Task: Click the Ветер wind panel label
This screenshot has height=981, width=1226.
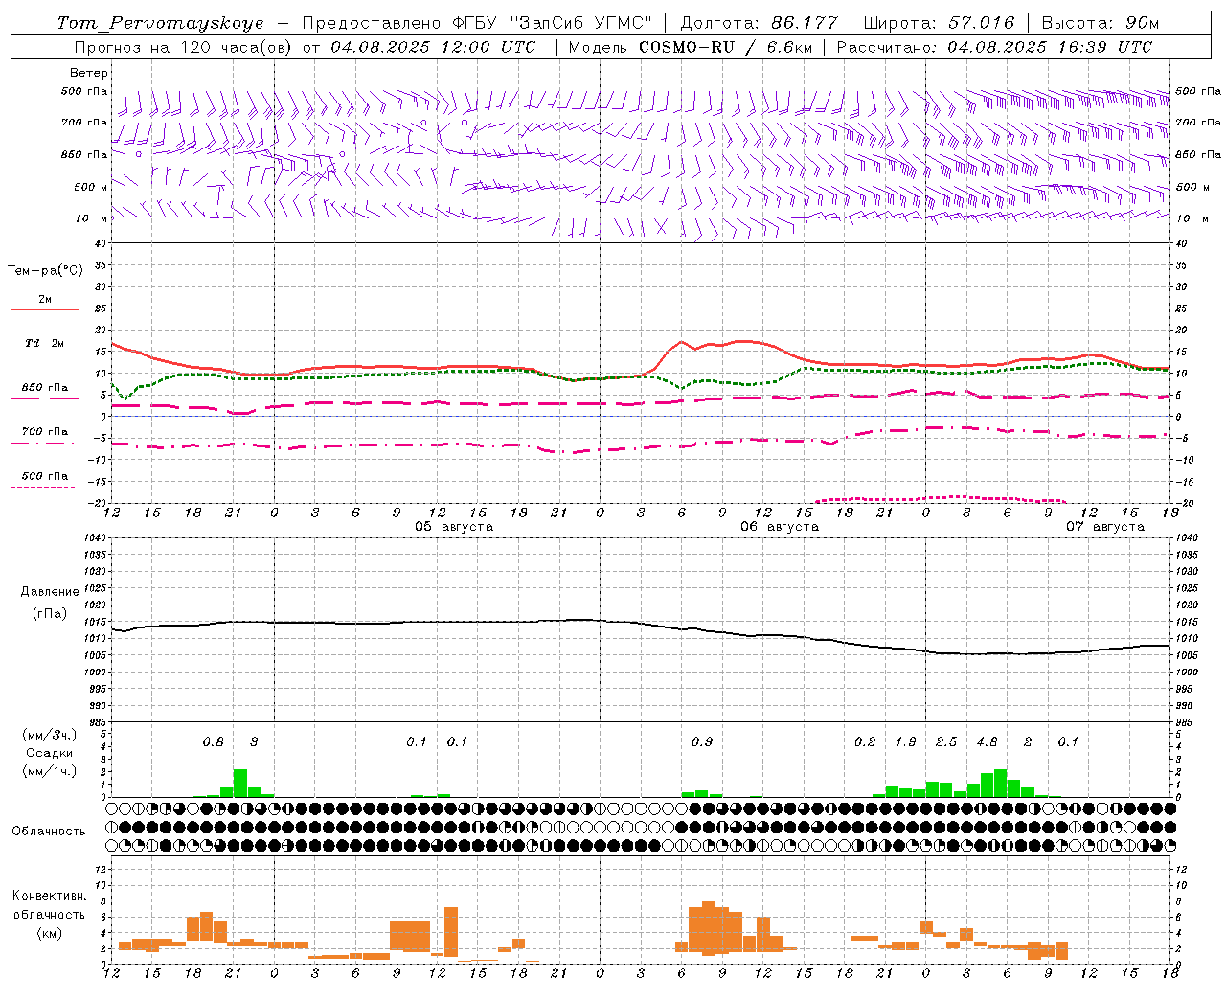Action: (89, 73)
